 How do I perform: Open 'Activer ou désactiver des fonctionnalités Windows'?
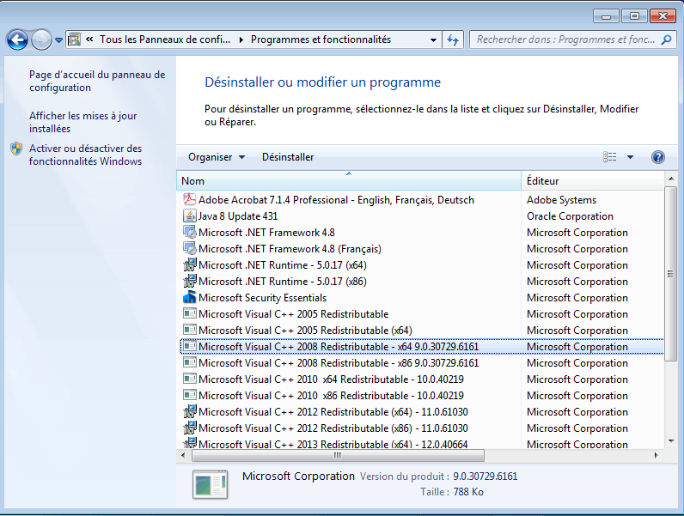86,155
